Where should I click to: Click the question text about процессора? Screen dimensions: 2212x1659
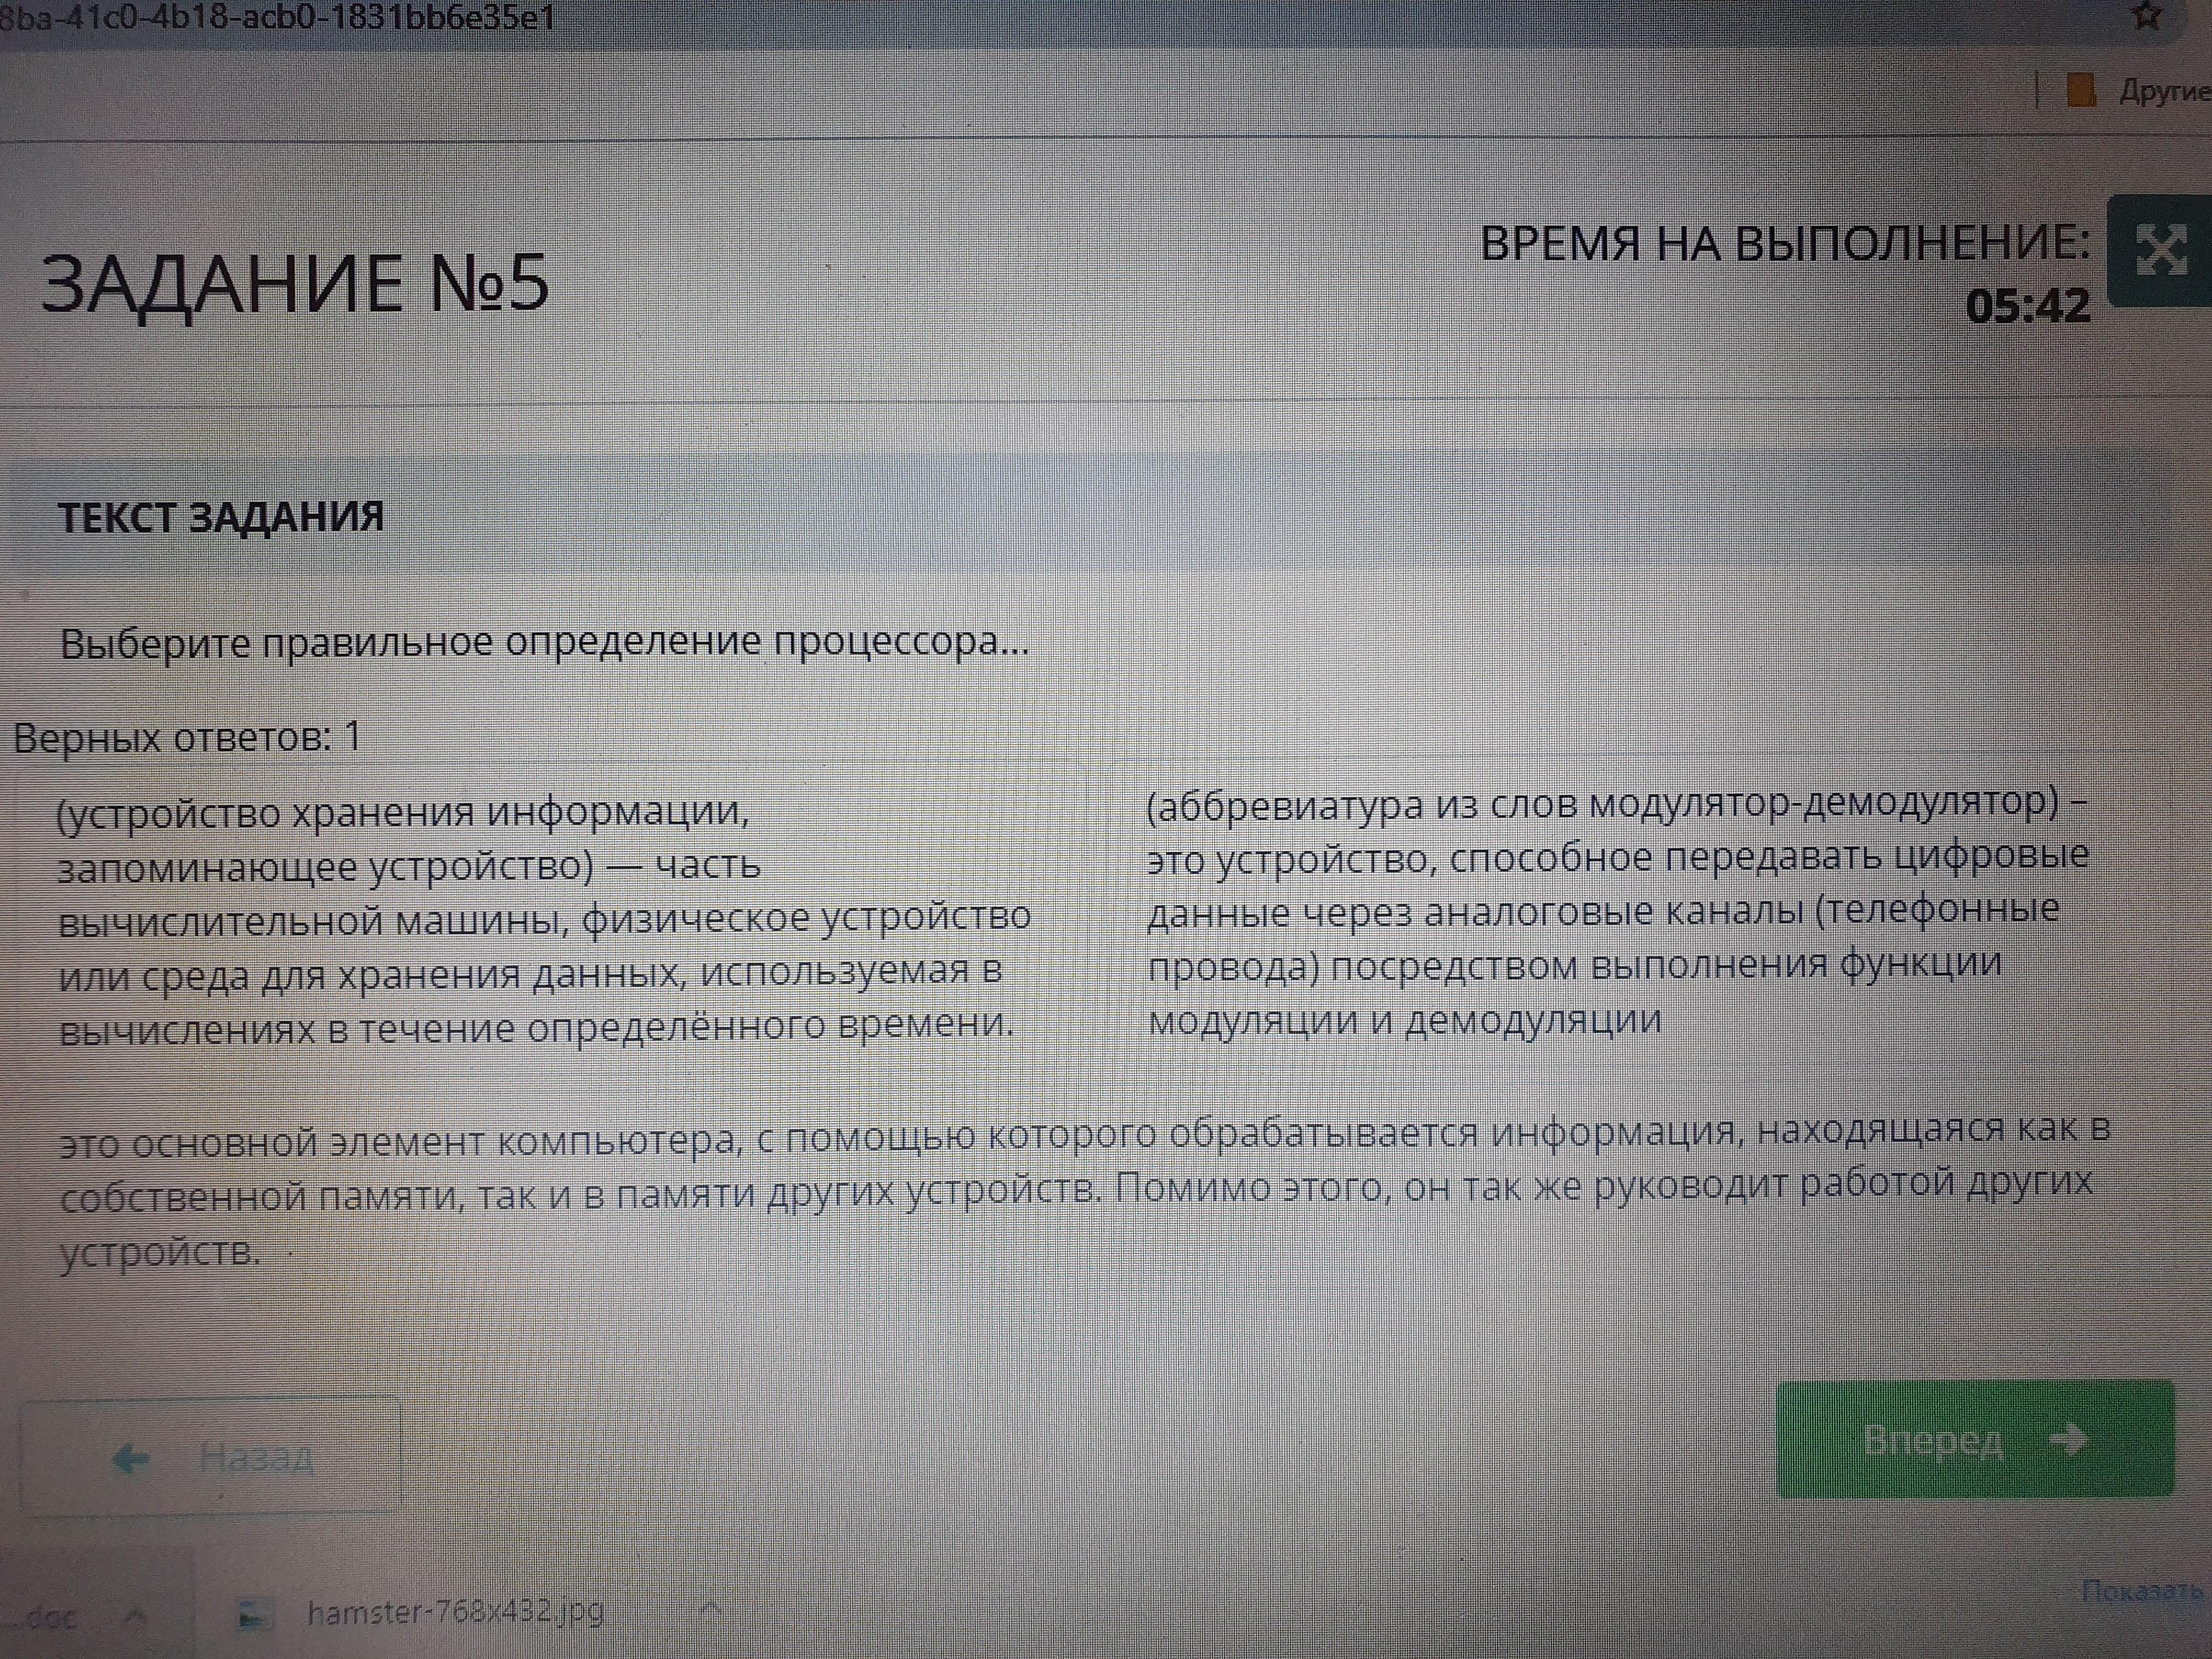click(544, 643)
